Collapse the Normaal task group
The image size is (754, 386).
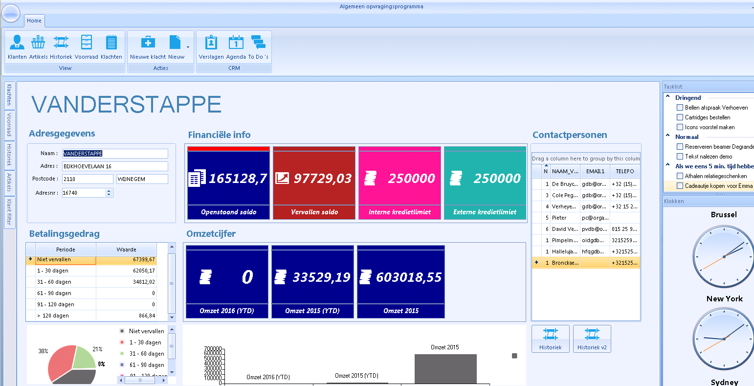[668, 136]
